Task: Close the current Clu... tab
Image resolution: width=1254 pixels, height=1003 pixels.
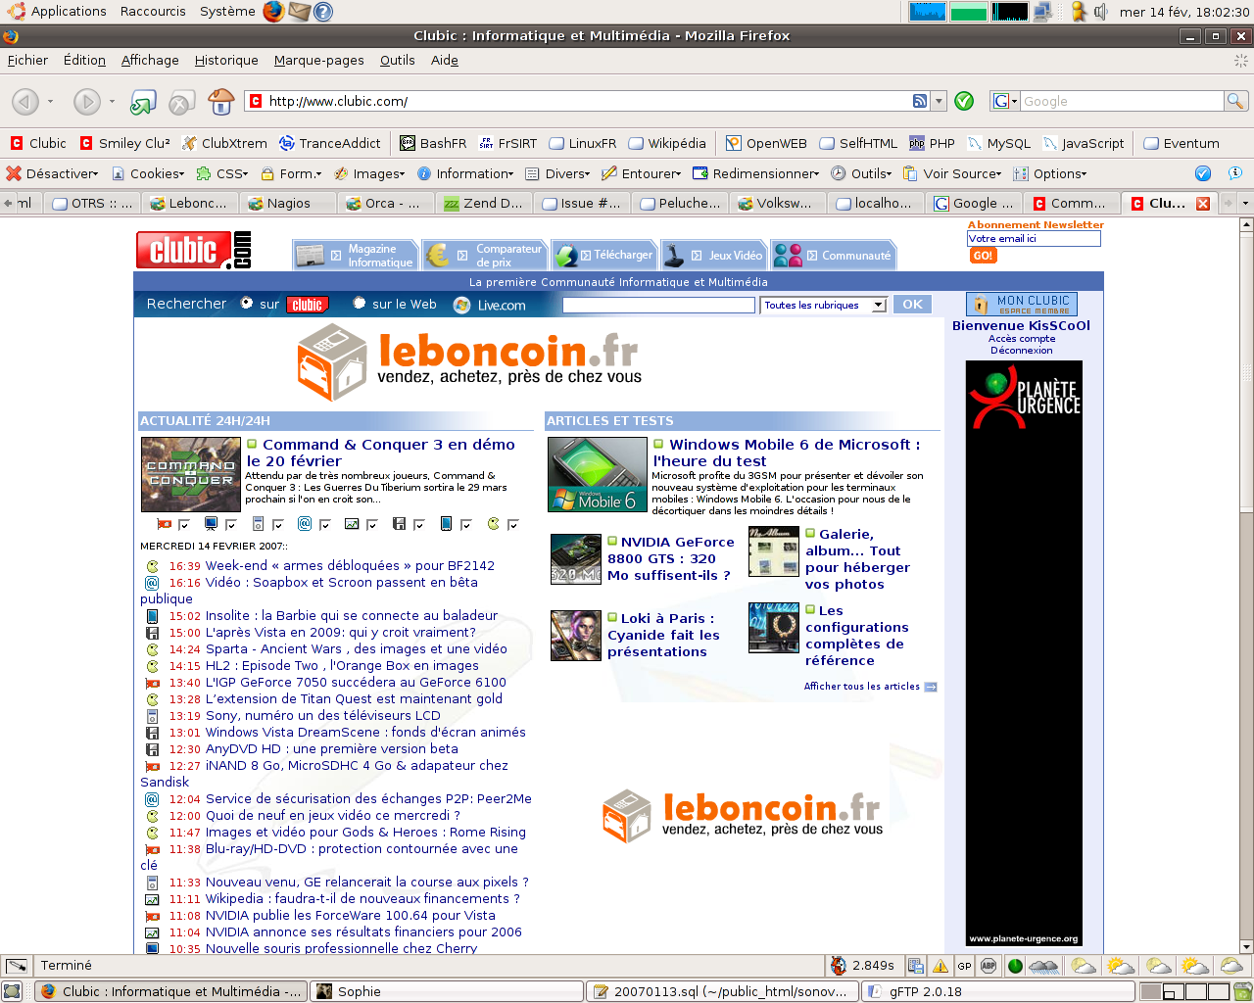Action: pyautogui.click(x=1203, y=204)
